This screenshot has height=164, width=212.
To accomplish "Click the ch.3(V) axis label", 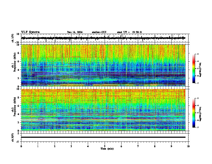I will click(x=13, y=137).
